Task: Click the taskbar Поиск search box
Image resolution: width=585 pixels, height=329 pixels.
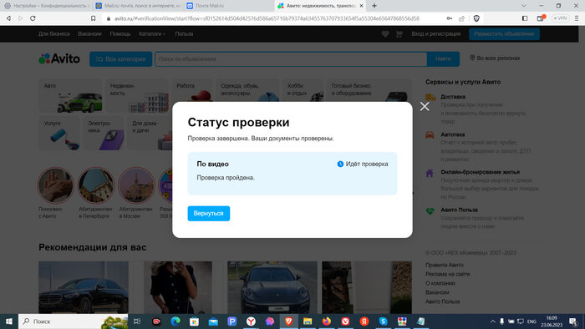Action: [x=74, y=321]
